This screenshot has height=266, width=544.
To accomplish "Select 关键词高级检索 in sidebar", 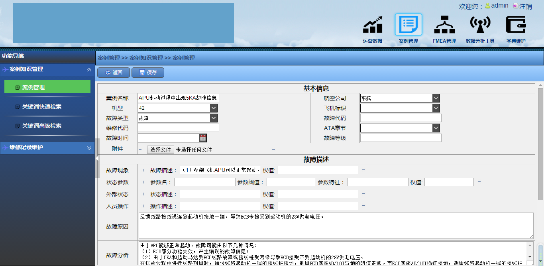I will pyautogui.click(x=41, y=126).
